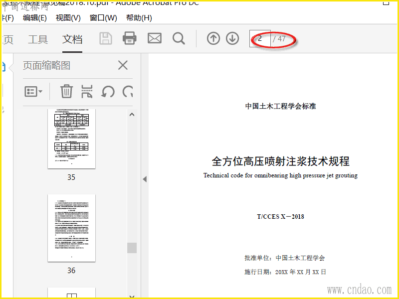Collapse the navigation pane arrow
This screenshot has width=399, height=299.
click(x=145, y=179)
